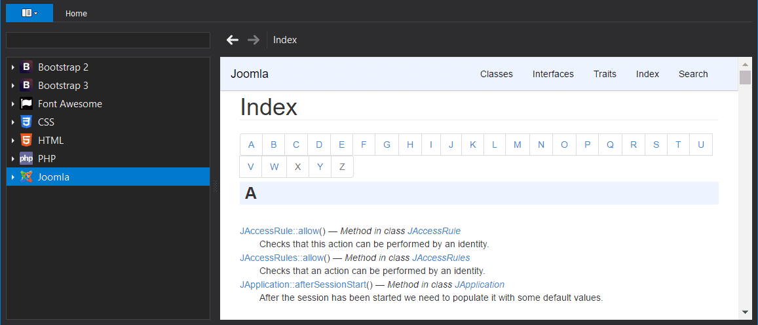Expand the Joomla tree node
This screenshot has width=758, height=325.
click(x=12, y=177)
